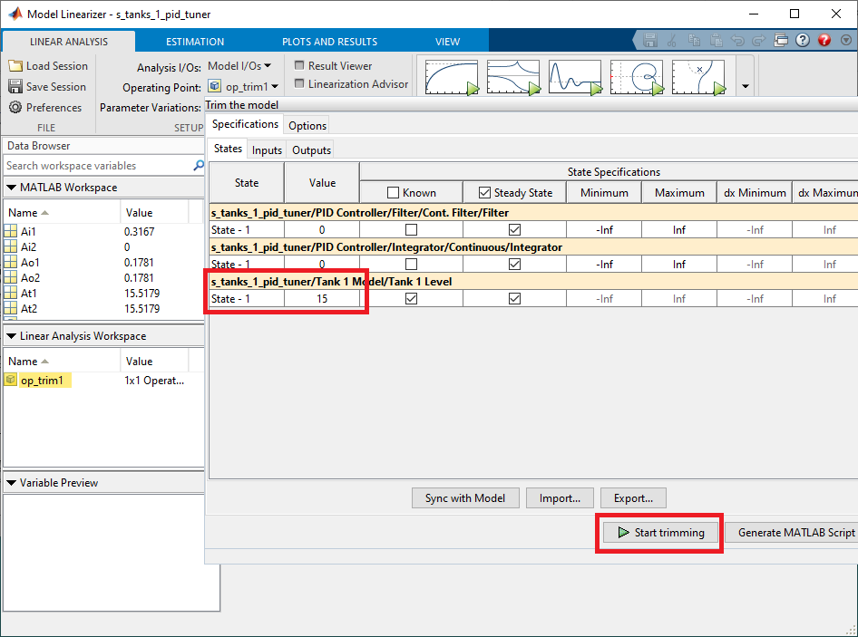
Task: Click the Bode plot icon in gallery
Action: point(512,77)
